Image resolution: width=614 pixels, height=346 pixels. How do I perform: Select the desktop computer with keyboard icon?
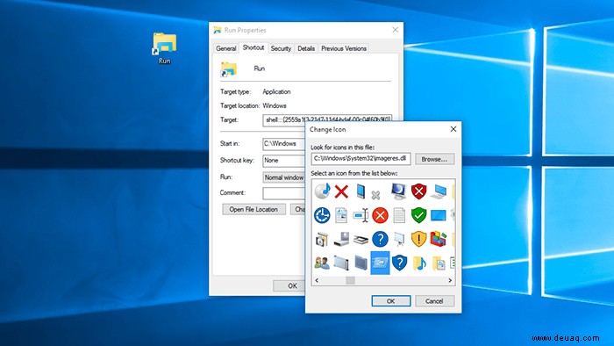tap(439, 191)
